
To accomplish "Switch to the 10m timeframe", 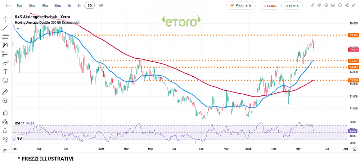I will [31, 5].
